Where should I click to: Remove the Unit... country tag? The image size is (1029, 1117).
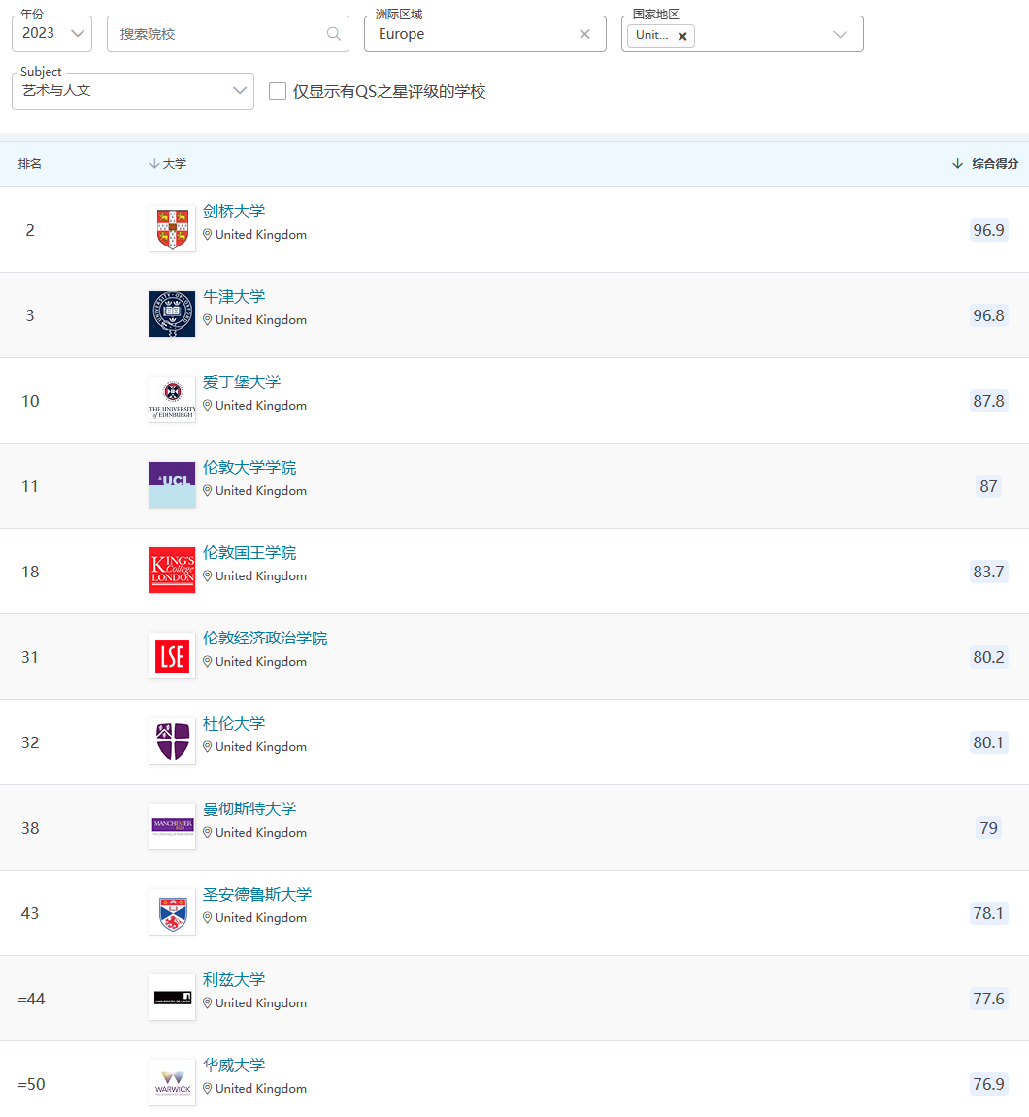click(682, 36)
